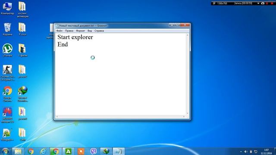
Task: Close the Notepad window
Action: pos(185,25)
